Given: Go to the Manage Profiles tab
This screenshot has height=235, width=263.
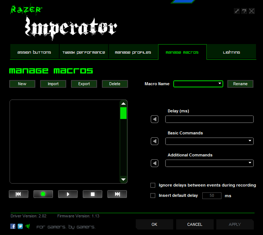Looking at the screenshot, I should click(133, 52).
